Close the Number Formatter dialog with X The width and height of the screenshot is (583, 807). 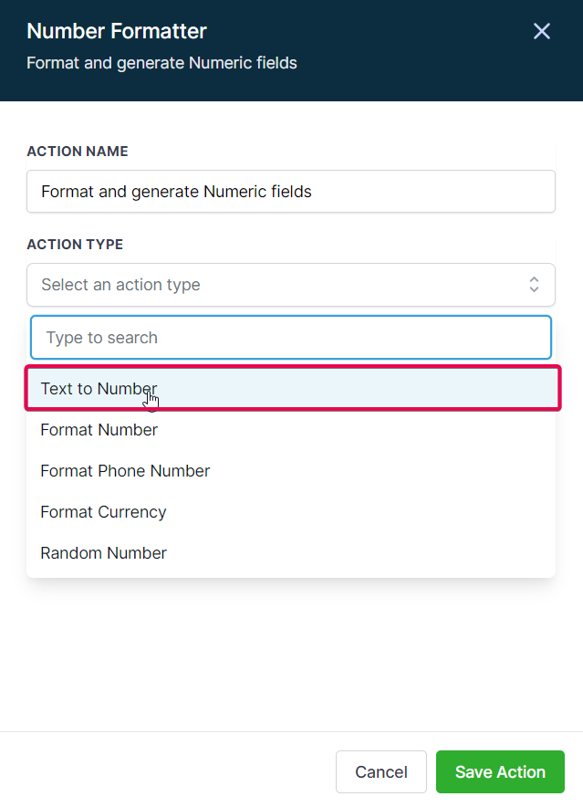tap(541, 31)
